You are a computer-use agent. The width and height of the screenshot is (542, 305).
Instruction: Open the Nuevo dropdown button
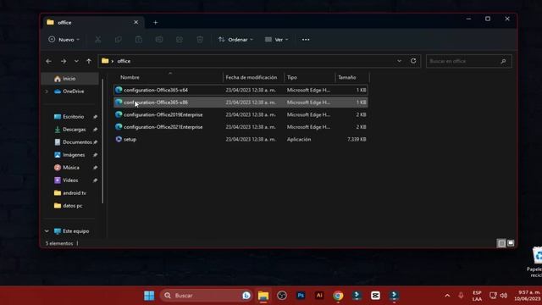pos(64,40)
